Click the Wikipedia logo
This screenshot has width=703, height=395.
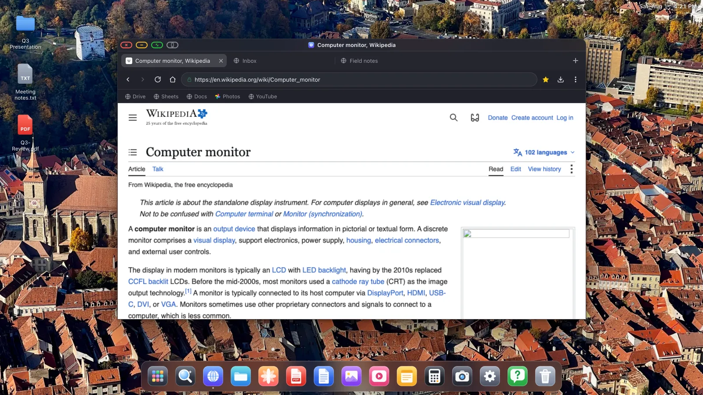177,117
